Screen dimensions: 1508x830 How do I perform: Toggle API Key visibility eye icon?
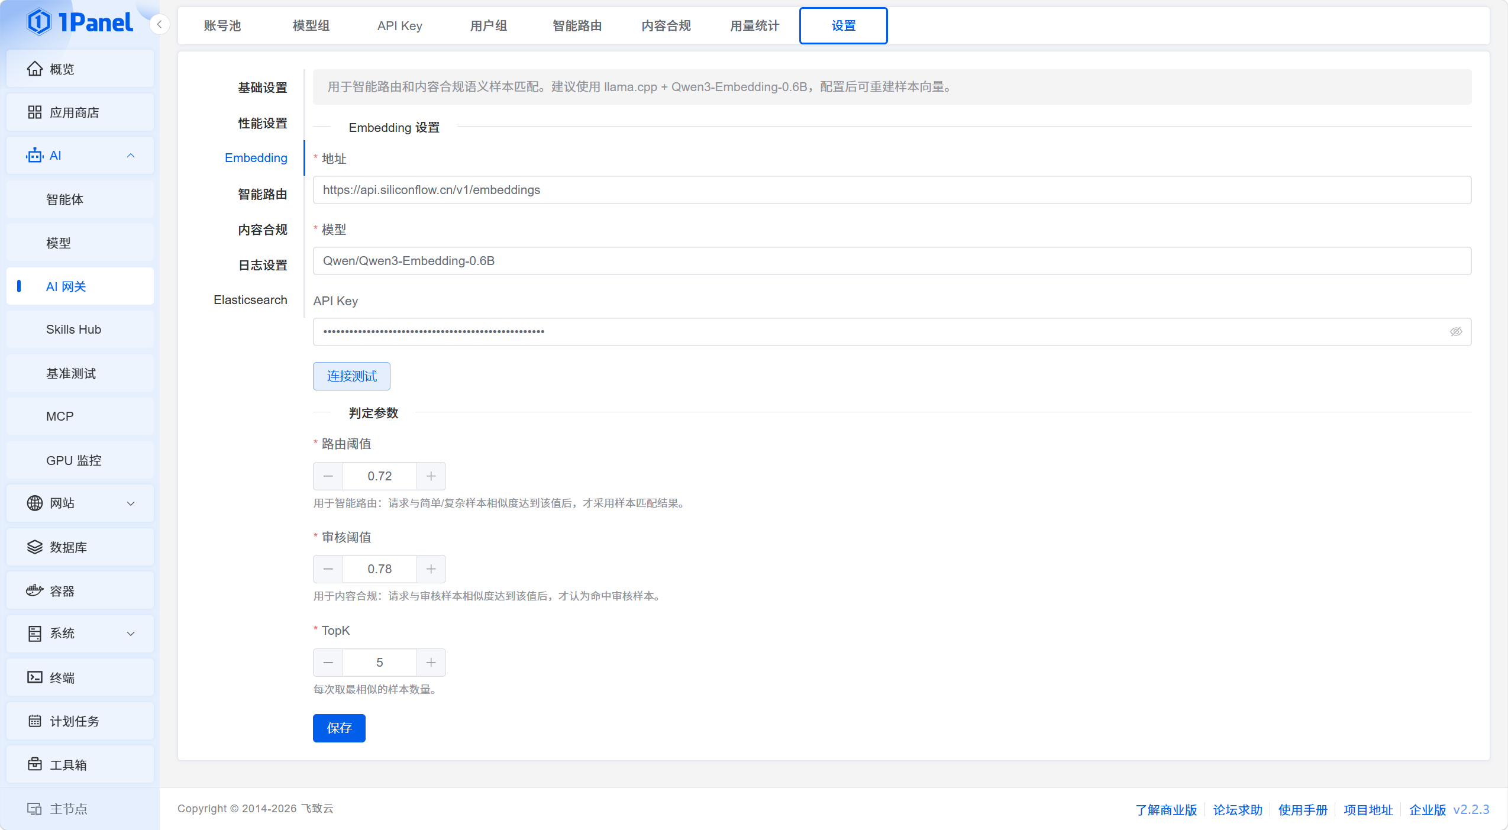click(x=1456, y=332)
